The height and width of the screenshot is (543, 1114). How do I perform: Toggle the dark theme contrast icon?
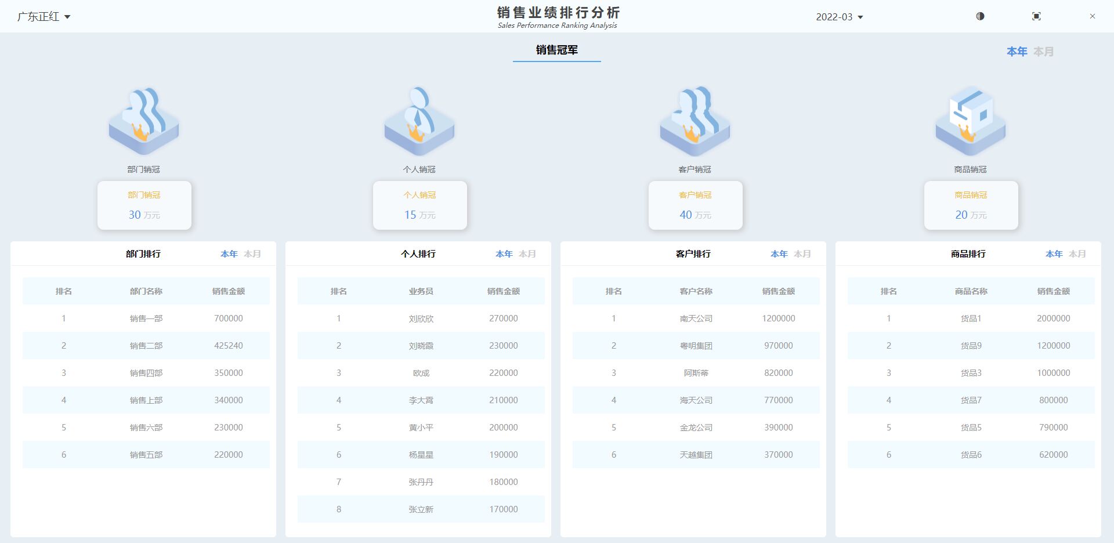[980, 16]
